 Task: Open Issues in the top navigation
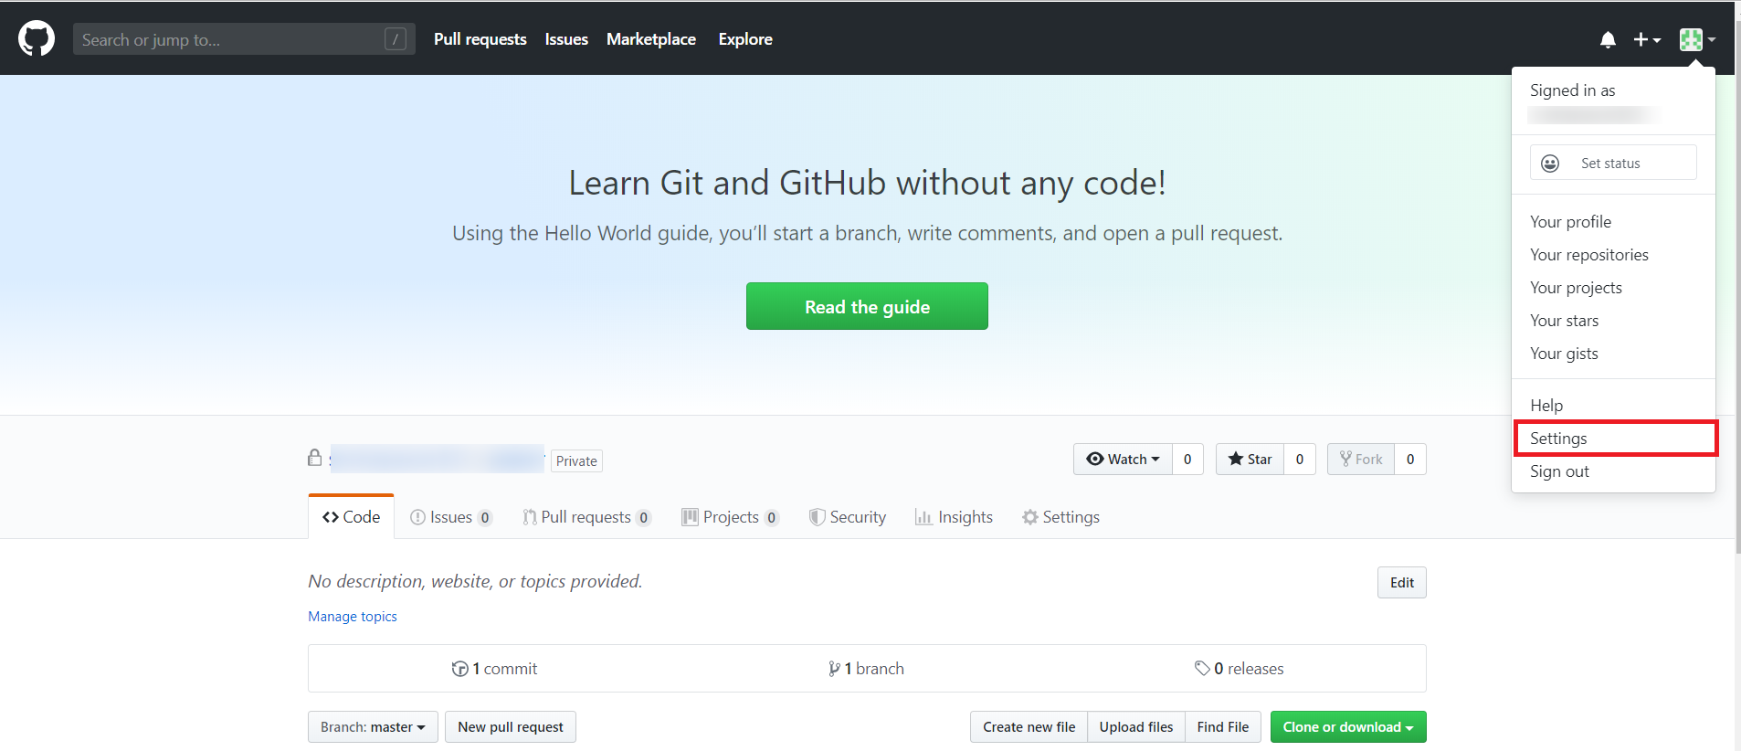[566, 39]
